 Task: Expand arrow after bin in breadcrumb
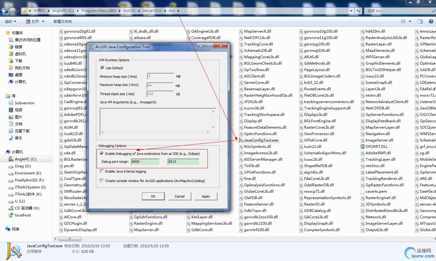(x=179, y=11)
